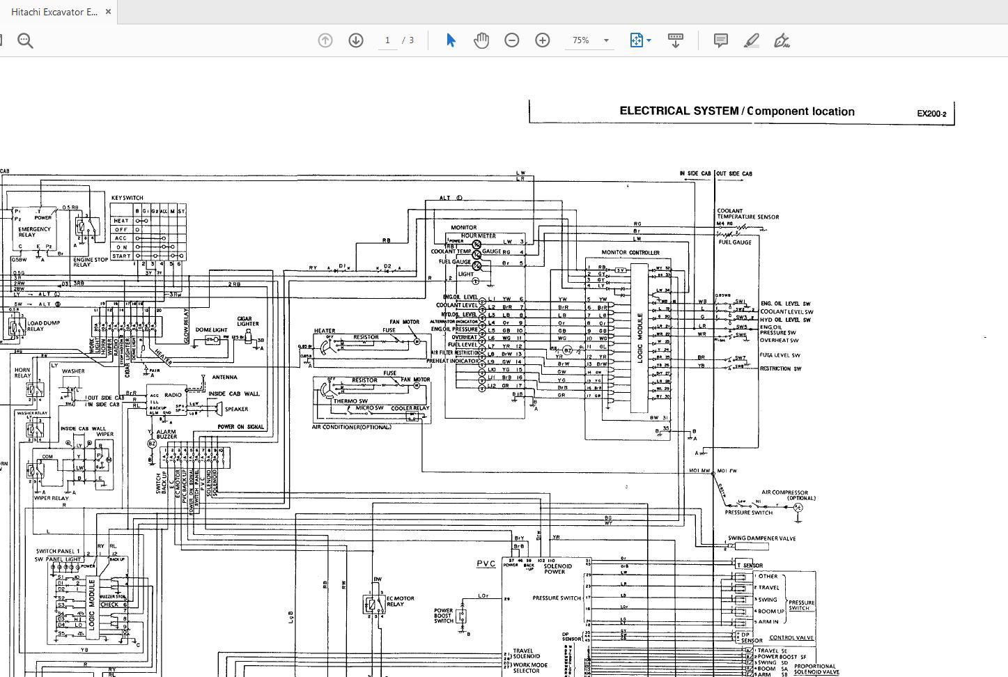Go to previous page with up arrow
1008x677 pixels.
325,40
